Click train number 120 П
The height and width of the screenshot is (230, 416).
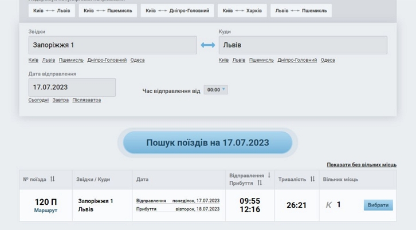click(x=46, y=202)
